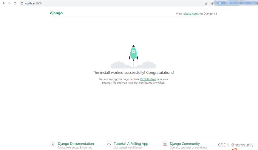This screenshot has width=258, height=150.
Task: Click the people icon for Django Community
Action: click(x=165, y=144)
